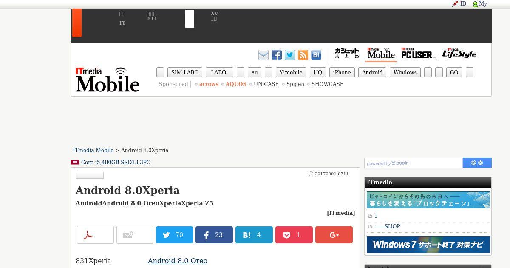The height and width of the screenshot is (268, 510).
Task: Select the AV item in dark nav bar
Action: point(214,16)
